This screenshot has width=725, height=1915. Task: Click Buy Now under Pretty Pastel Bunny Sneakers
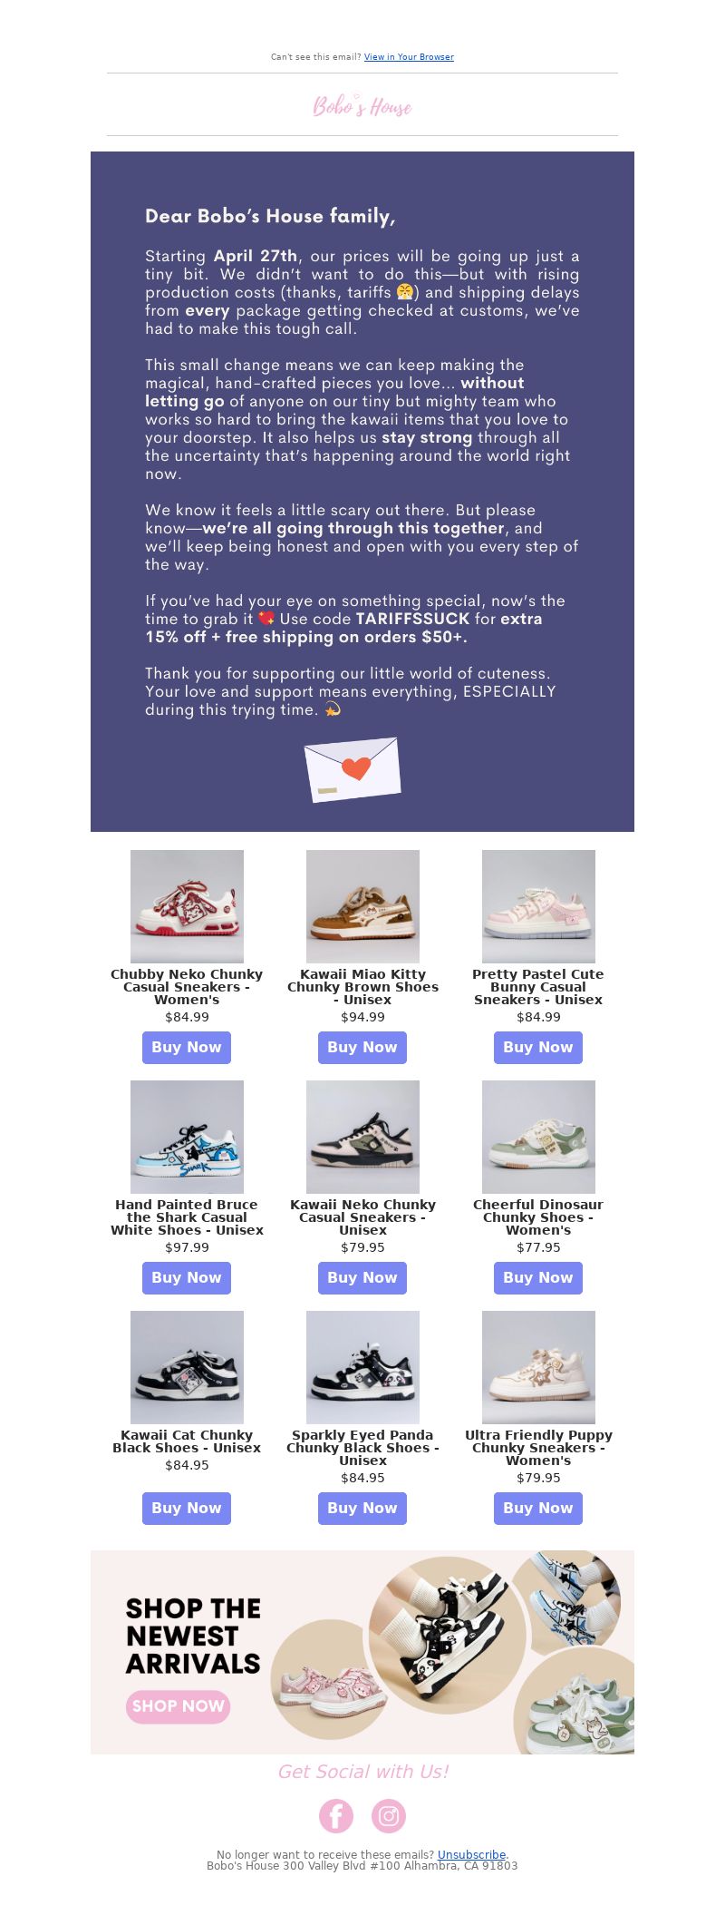(538, 1047)
